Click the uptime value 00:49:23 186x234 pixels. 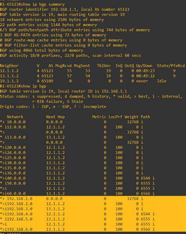pos(145,71)
